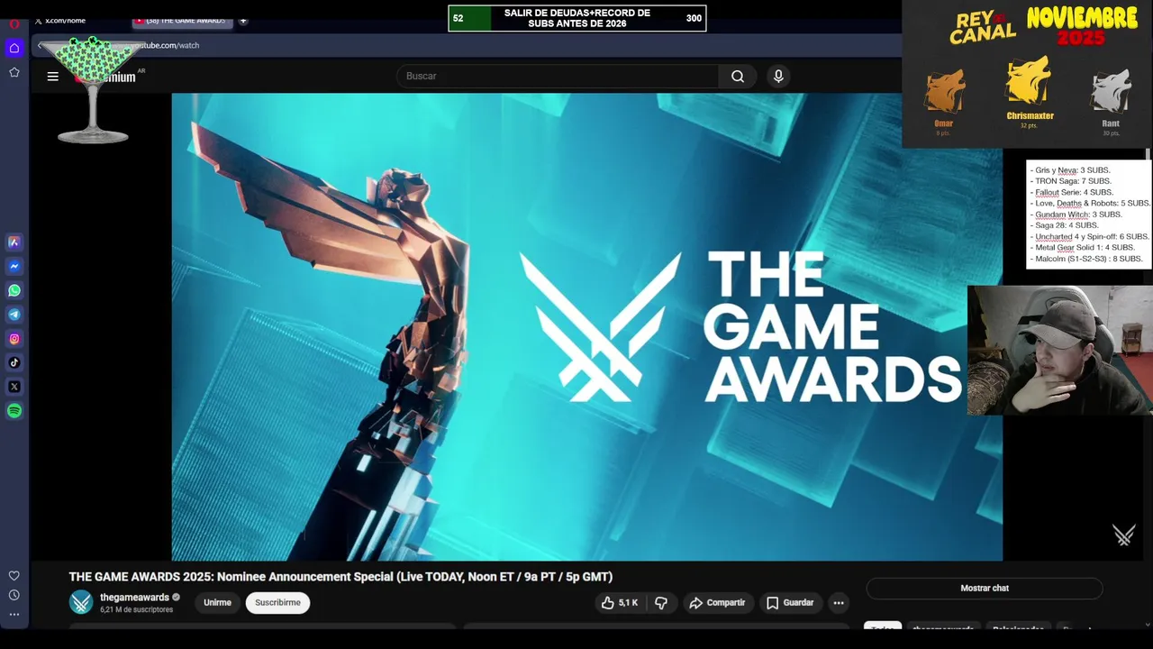Click the Buscar search field
The height and width of the screenshot is (649, 1153).
point(558,77)
